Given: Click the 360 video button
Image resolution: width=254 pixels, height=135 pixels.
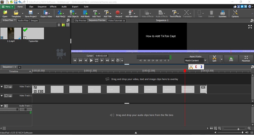Looking at the screenshot, I should (x=231, y=59).
